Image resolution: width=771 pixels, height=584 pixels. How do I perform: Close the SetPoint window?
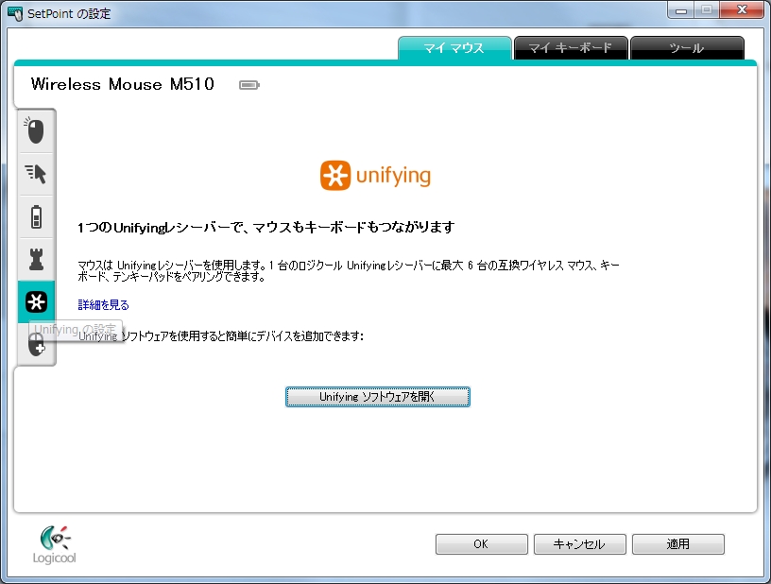(x=742, y=9)
